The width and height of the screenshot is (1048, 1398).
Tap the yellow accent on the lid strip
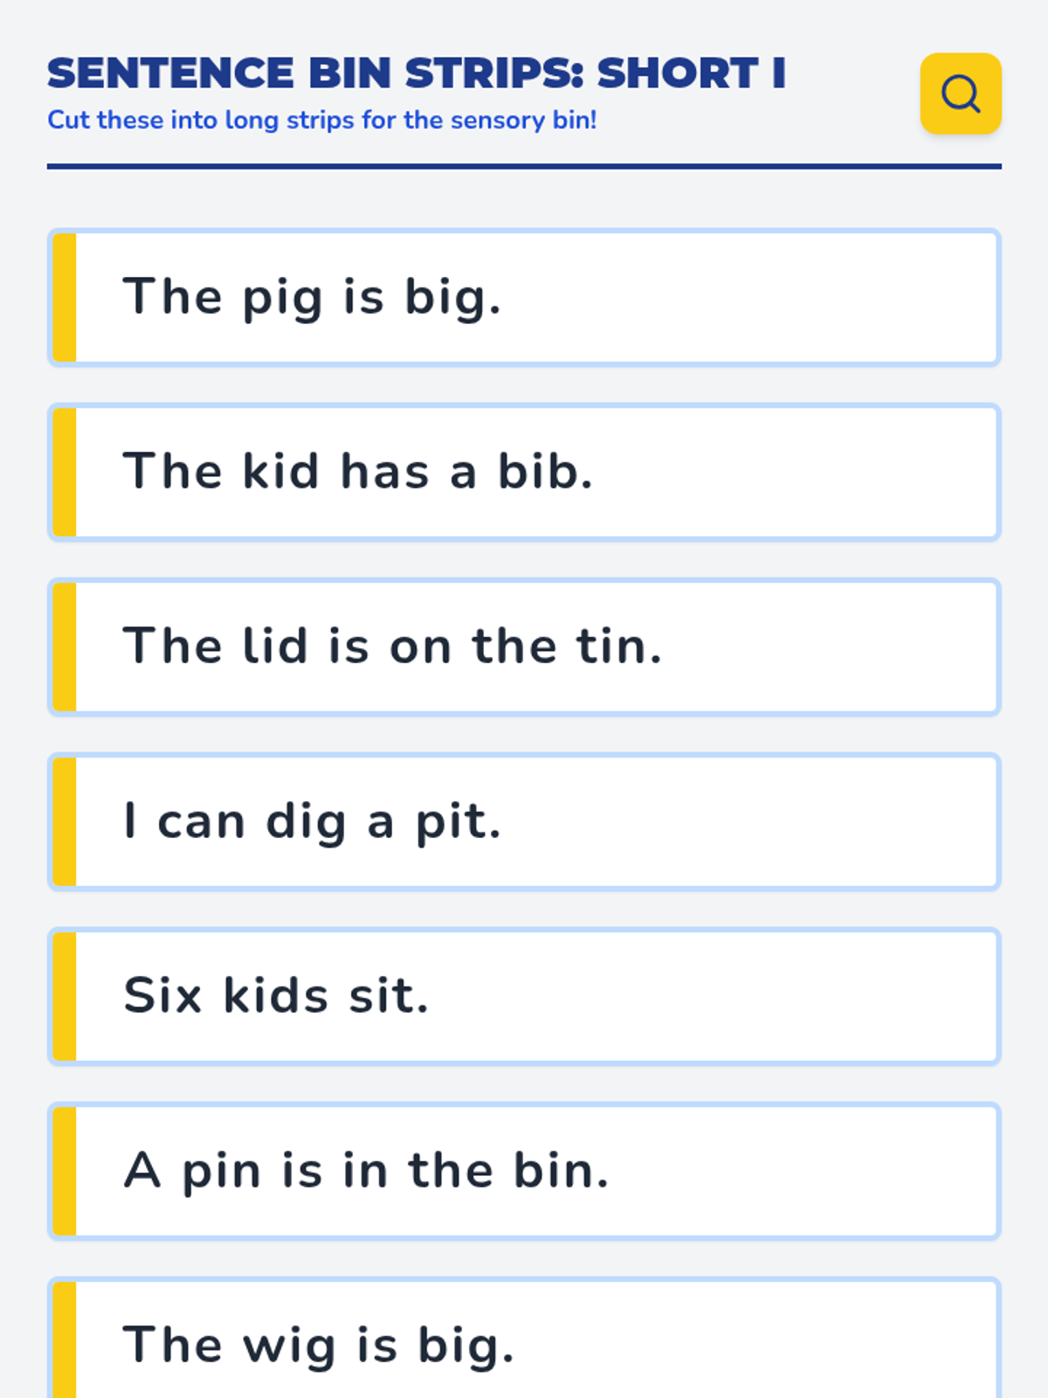coord(65,647)
